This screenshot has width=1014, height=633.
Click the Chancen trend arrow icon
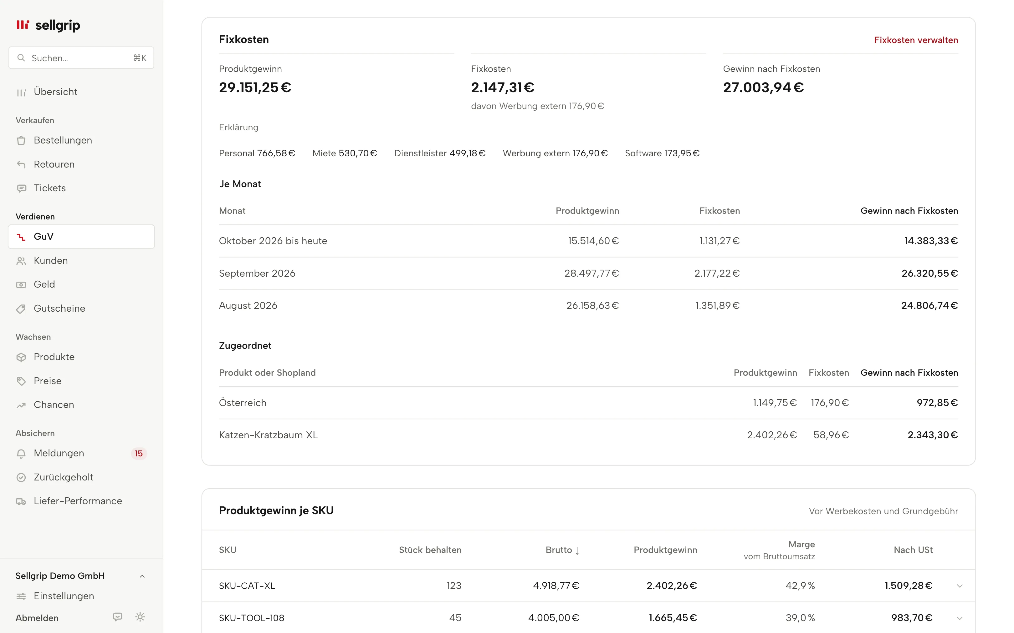coord(21,405)
